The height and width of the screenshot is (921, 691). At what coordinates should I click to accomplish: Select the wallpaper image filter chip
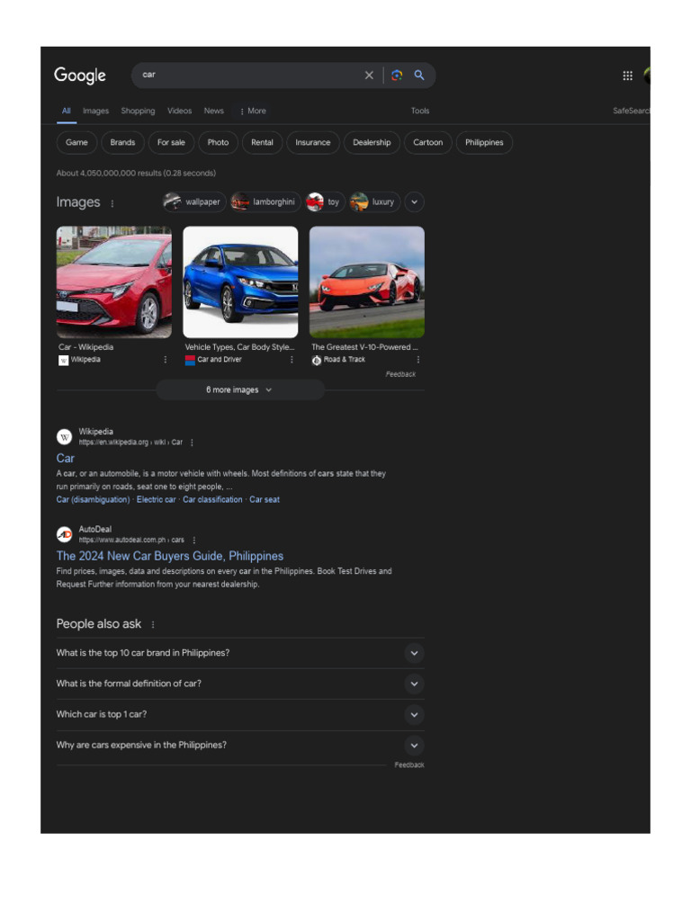point(194,202)
